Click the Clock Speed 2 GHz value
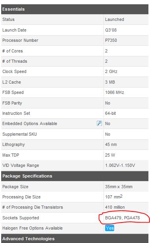Screen dimensions: 150x243 [x=111, y=71]
